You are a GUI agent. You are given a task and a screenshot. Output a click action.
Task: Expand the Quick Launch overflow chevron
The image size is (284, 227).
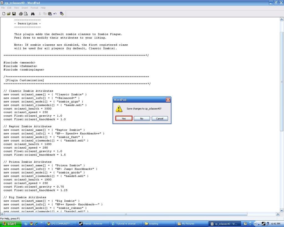point(41,223)
